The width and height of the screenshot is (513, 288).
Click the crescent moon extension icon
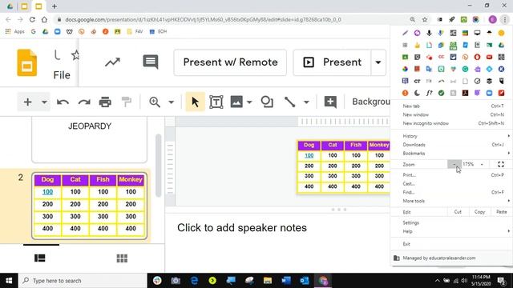tap(417, 93)
